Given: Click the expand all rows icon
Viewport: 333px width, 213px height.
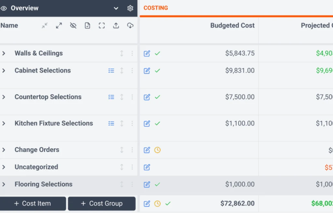Looking at the screenshot, I should click(x=59, y=26).
